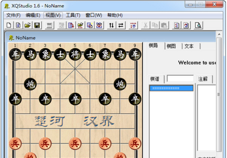227x158 pixels.
Task: Click the print preview magnifier icon
Action: pos(198,25)
